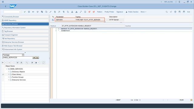Open the More menu in the toolbar

[143, 12]
